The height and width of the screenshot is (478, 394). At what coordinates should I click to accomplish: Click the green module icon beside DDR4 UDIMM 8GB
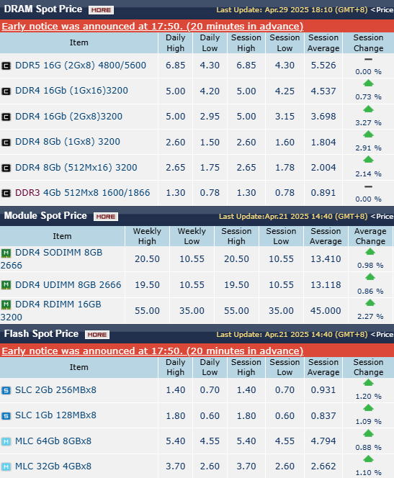6,285
